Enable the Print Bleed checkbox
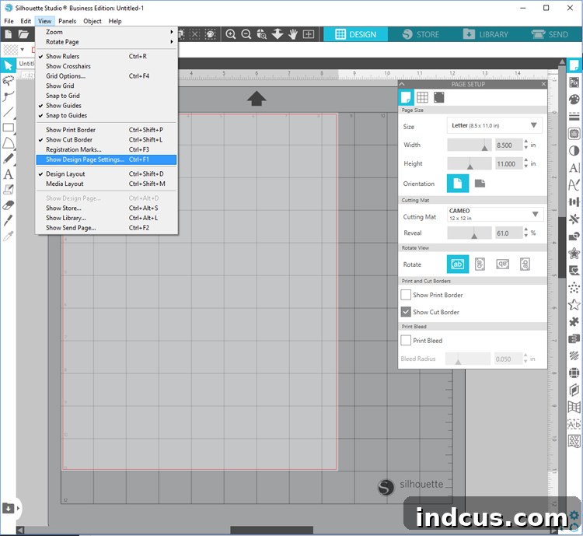 click(x=406, y=340)
